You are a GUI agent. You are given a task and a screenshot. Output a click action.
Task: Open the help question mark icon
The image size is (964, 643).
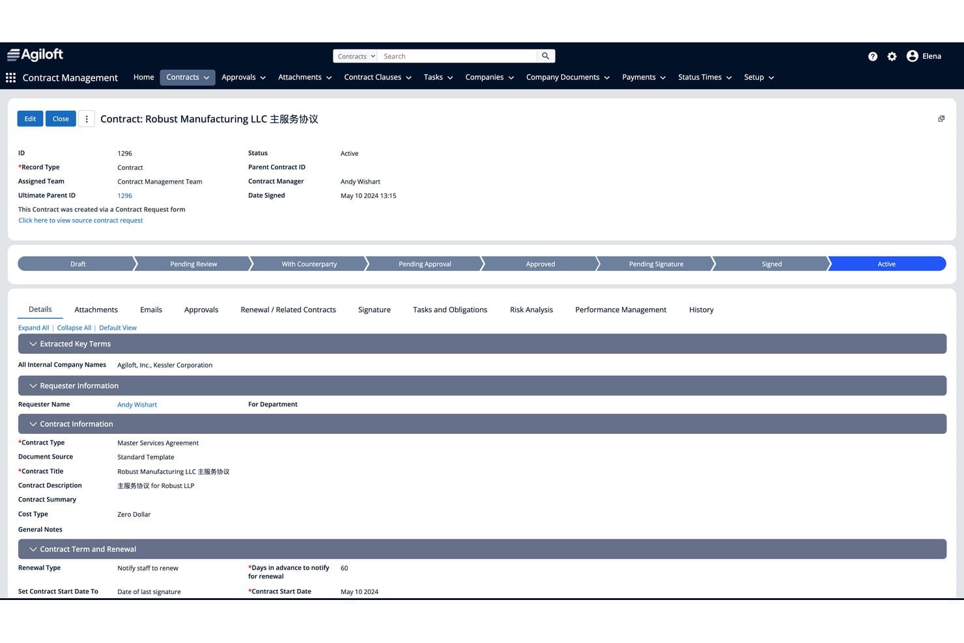pos(873,57)
